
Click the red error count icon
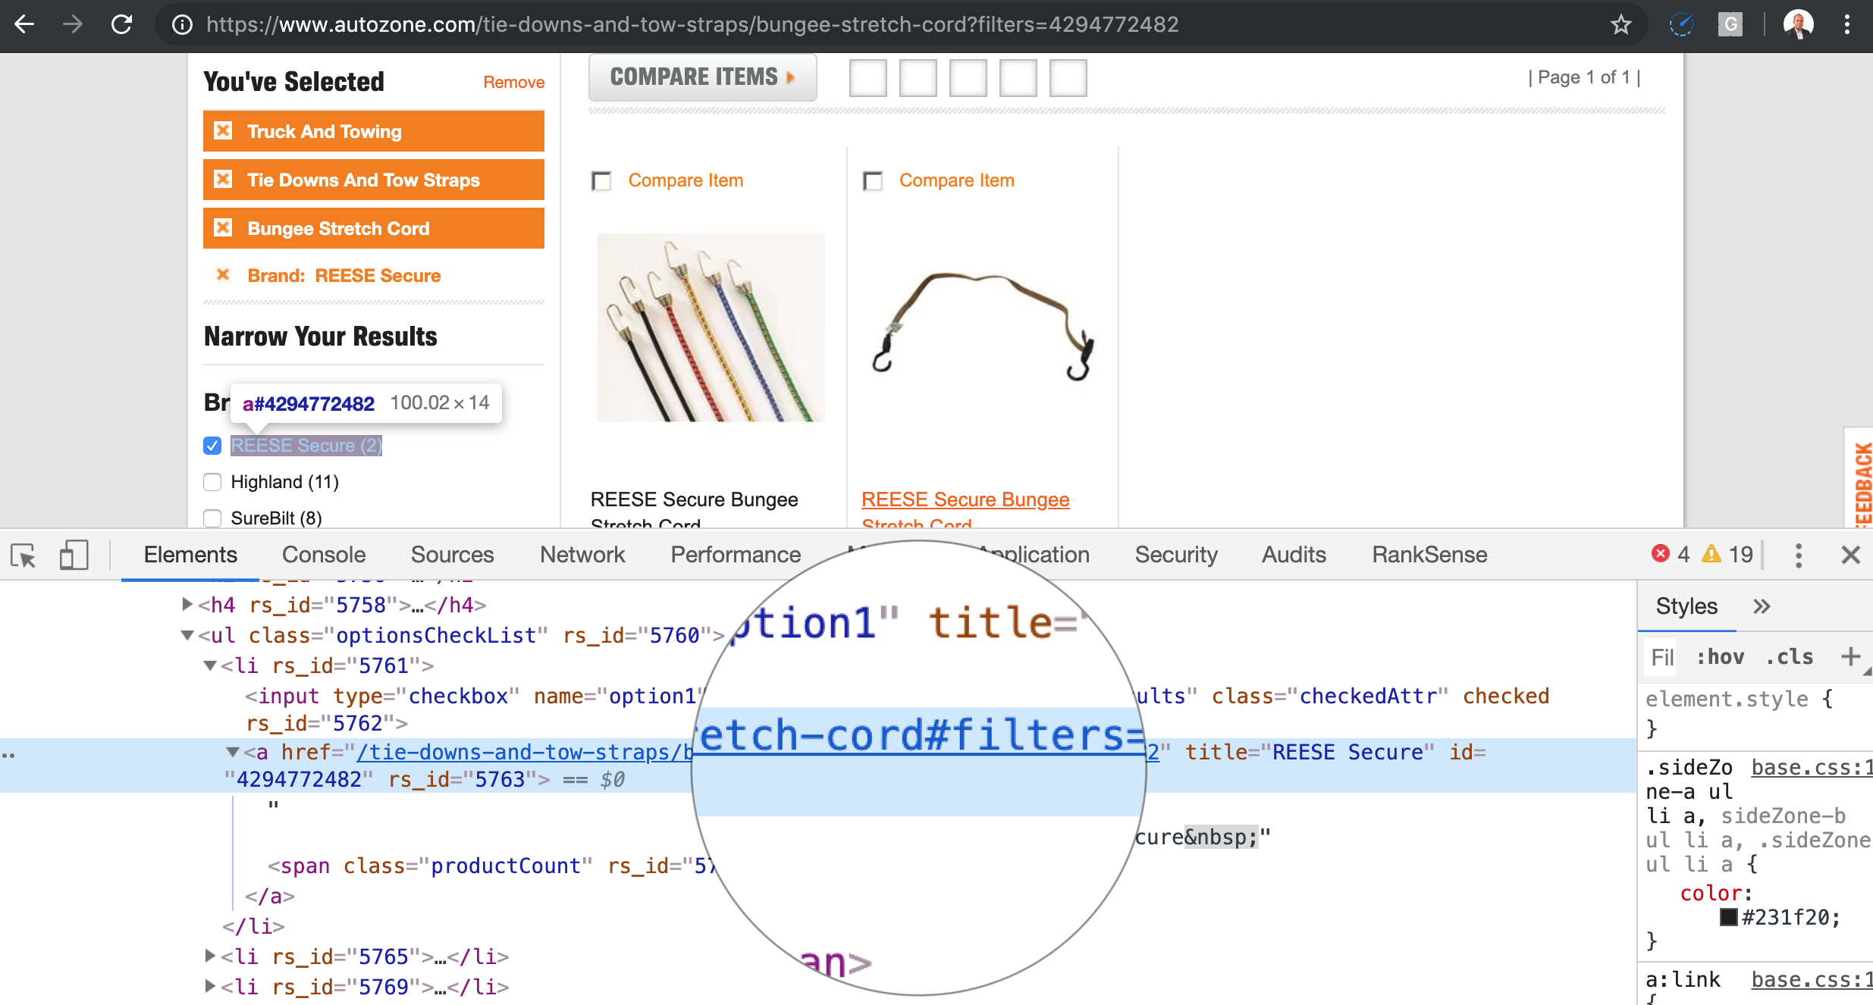coord(1660,554)
